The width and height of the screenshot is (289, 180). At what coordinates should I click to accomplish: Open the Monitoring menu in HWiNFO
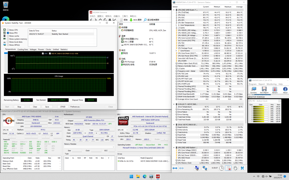tap(271, 84)
